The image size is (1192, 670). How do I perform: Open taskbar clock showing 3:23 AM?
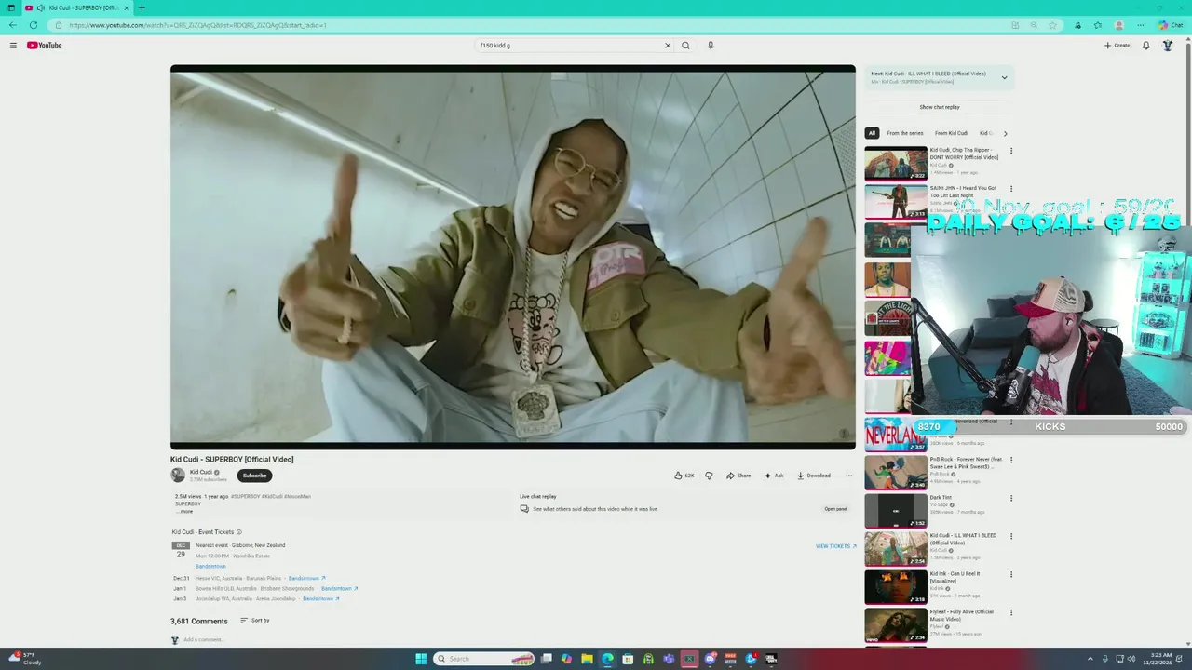(1158, 659)
